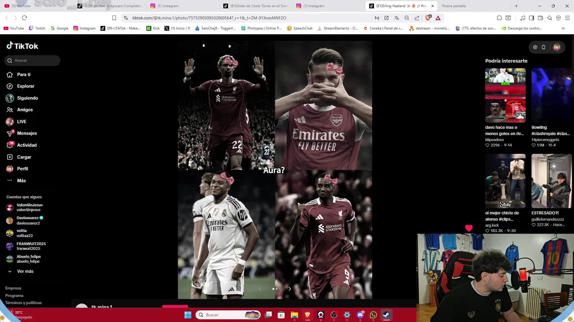Screen dimensions: 574x322
Task: Show more bookmarks chevron
Action: point(563,28)
